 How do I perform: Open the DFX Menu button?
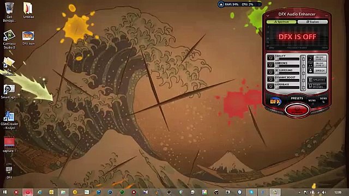pos(312,100)
